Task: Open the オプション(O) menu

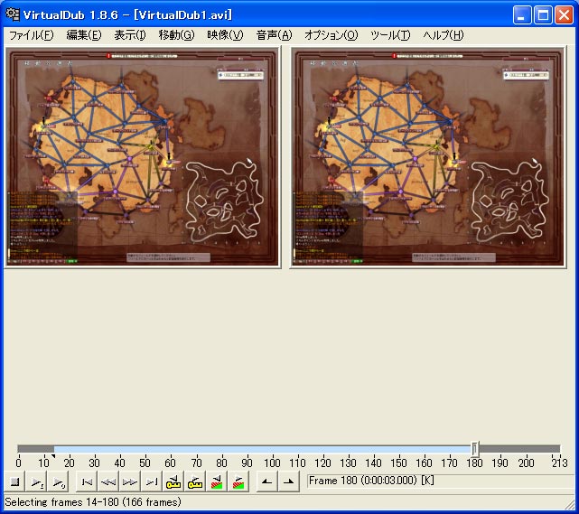Action: [332, 35]
